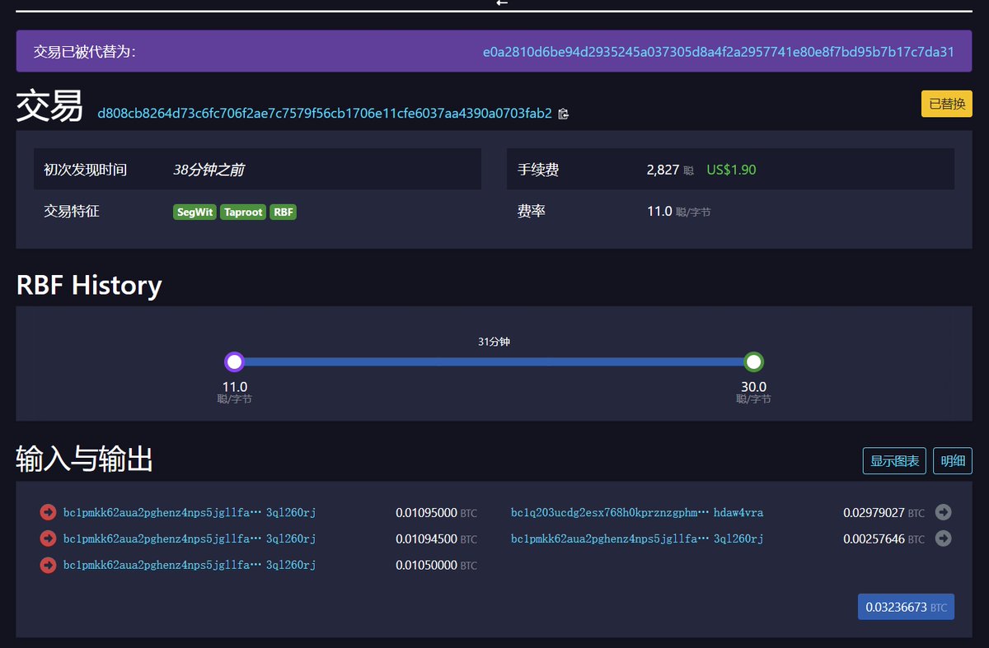Click the 显示图表 button
Image resolution: width=989 pixels, height=648 pixels.
[895, 461]
